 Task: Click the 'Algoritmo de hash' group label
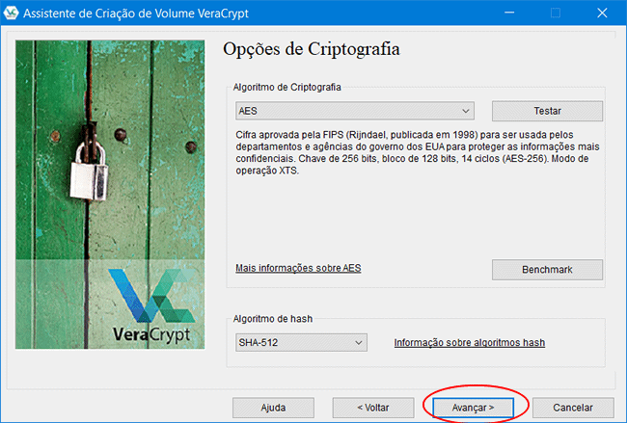pos(275,318)
